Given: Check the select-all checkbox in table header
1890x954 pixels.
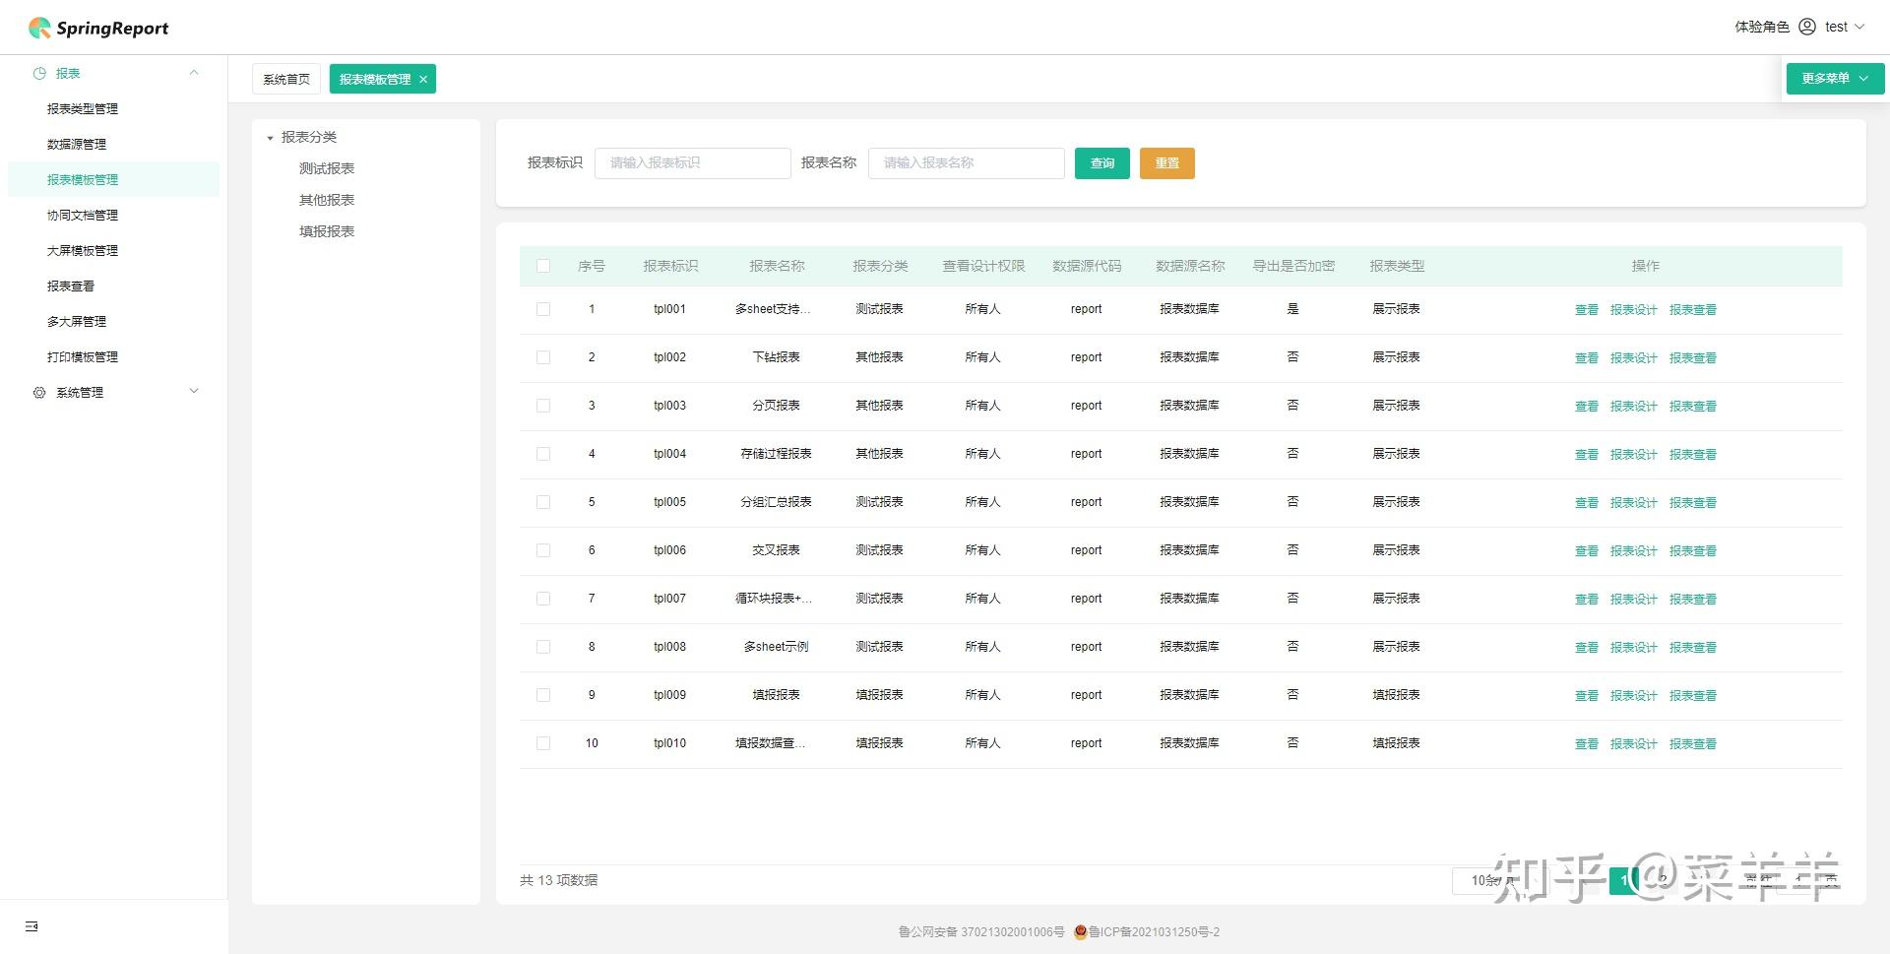Looking at the screenshot, I should (543, 266).
